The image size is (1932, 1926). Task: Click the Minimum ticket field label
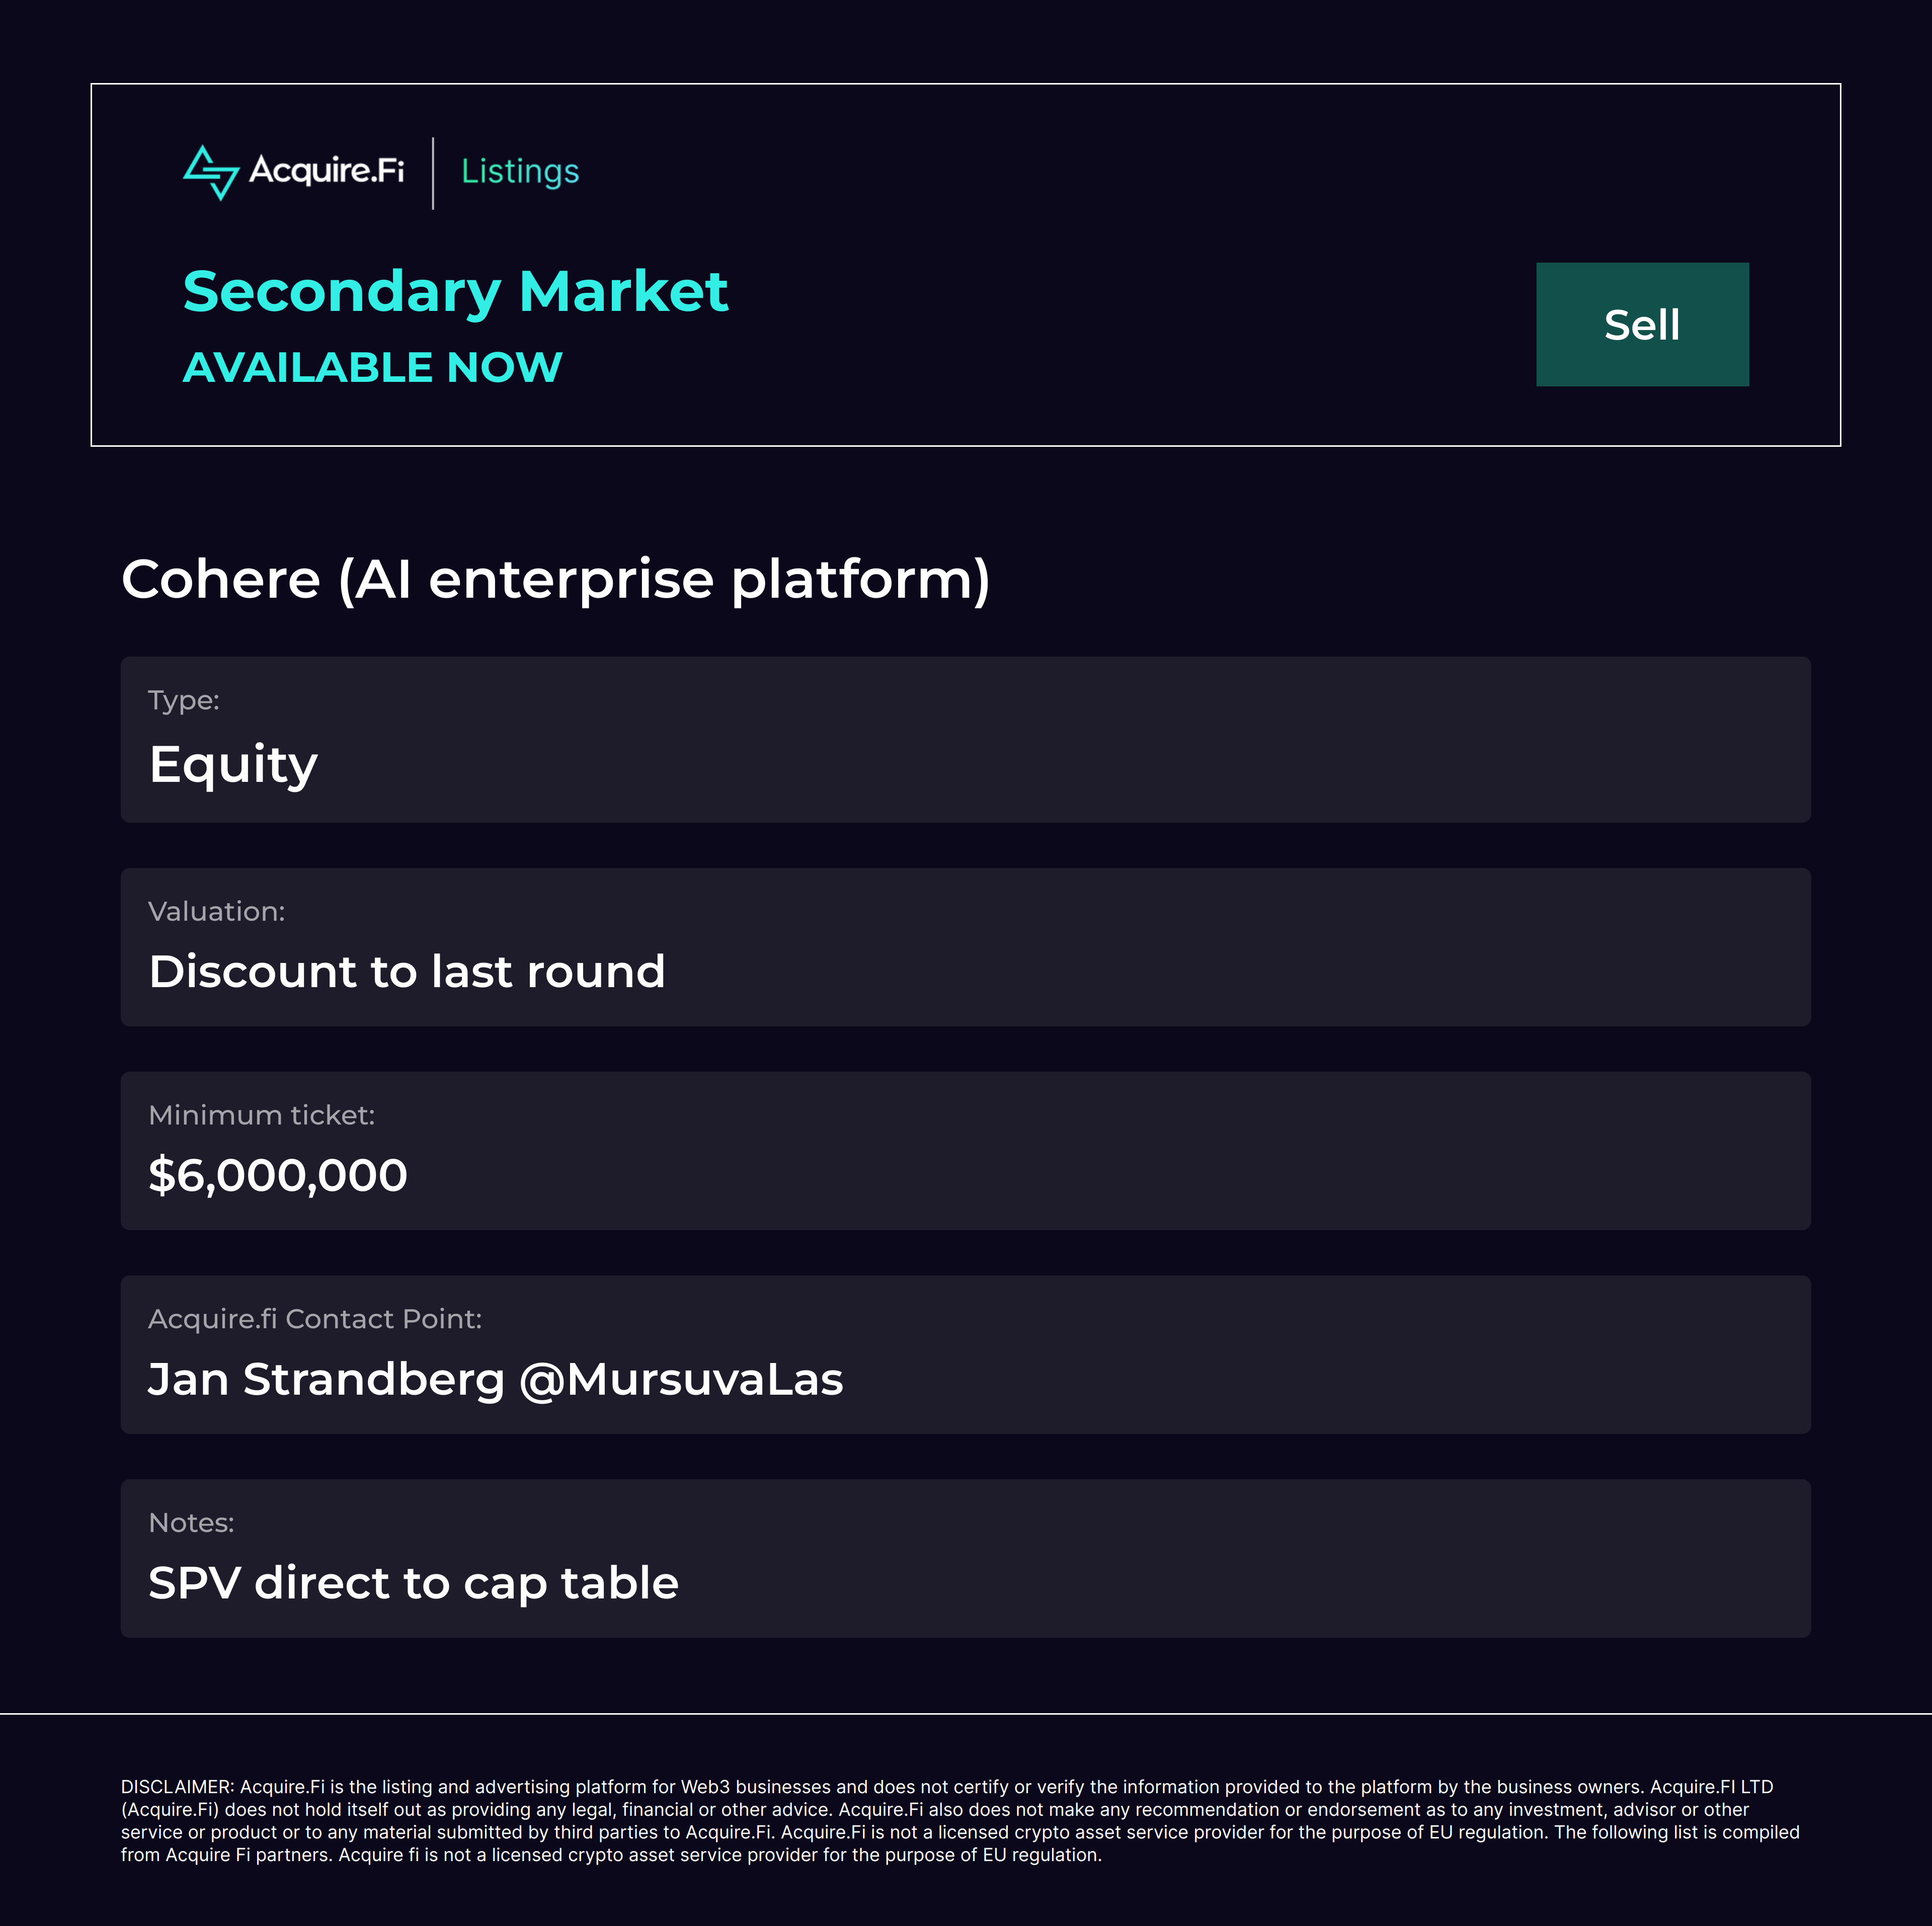[262, 1115]
